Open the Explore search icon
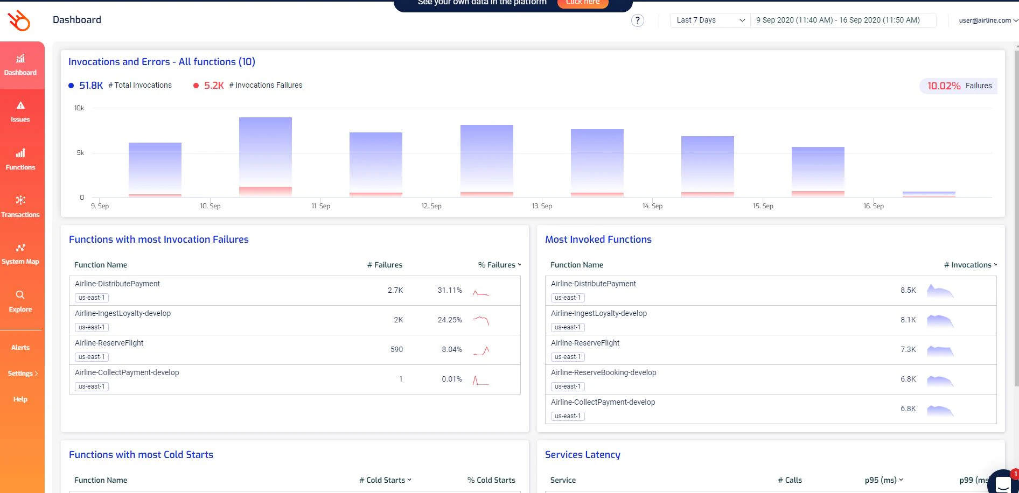The width and height of the screenshot is (1019, 493). [20, 295]
